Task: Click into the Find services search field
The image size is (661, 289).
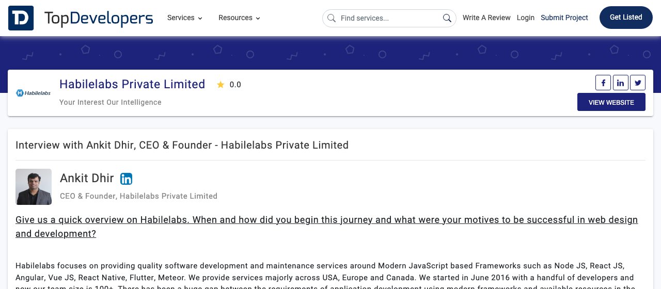Action: (x=389, y=18)
